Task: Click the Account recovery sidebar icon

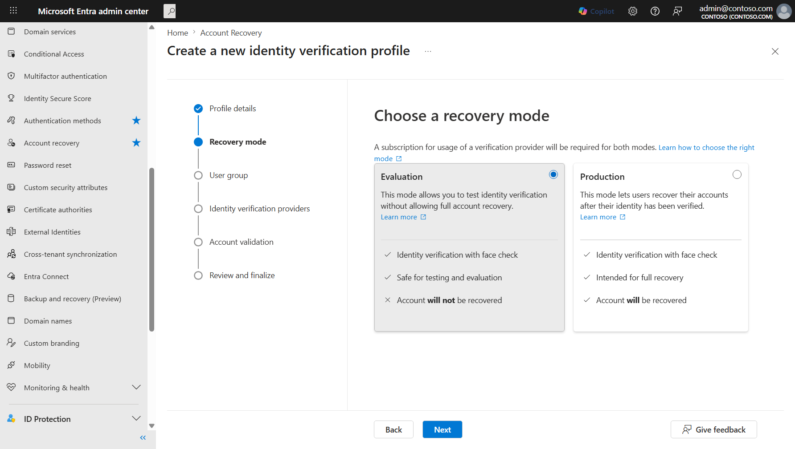Action: point(12,143)
